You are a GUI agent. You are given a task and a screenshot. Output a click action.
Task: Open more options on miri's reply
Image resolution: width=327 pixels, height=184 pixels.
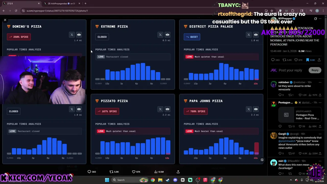[320, 161]
